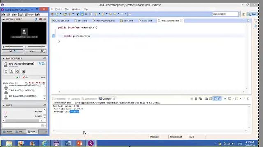Minimize the editor area in Eclipse

click(x=244, y=20)
